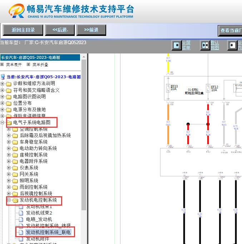The image size is (242, 244).
Task: Expand the 座椅控制系统 node
Action: pos(9,155)
